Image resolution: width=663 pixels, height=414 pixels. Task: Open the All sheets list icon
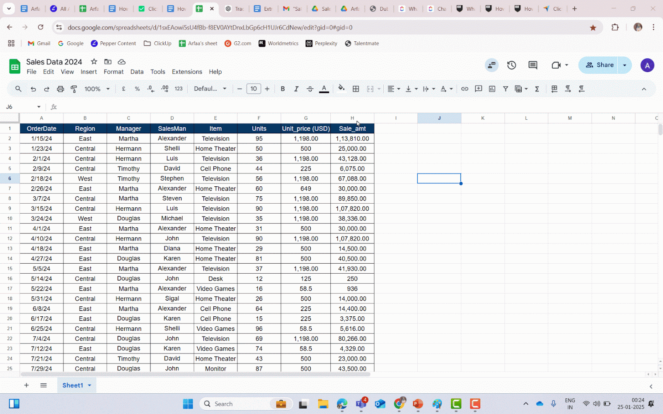tap(44, 385)
